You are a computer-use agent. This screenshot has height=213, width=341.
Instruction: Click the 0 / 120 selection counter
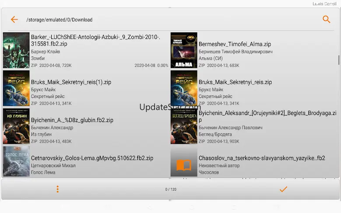coord(171,189)
